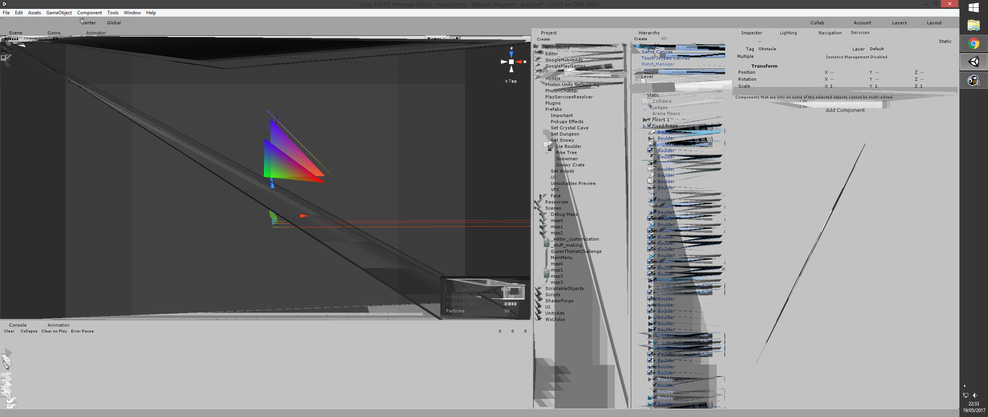Toggle Clear on Play in Console
The image size is (988, 417).
coord(54,331)
